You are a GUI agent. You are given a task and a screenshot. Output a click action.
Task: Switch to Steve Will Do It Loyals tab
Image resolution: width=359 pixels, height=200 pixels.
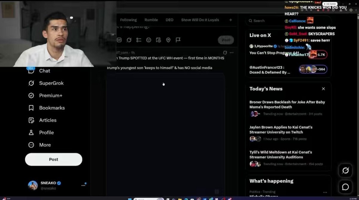pos(200,20)
